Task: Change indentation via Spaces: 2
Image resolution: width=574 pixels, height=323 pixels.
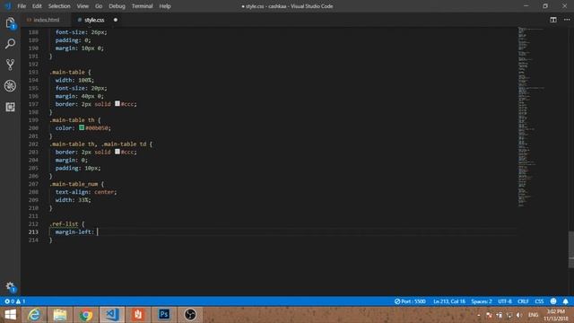Action: pos(482,301)
